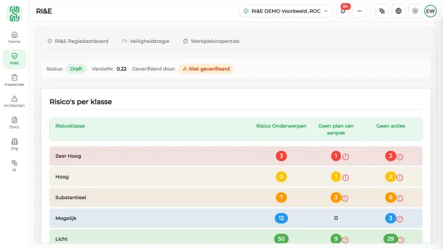Click warning icon beside Hoog geen acties
This screenshot has width=443, height=249.
click(x=399, y=178)
